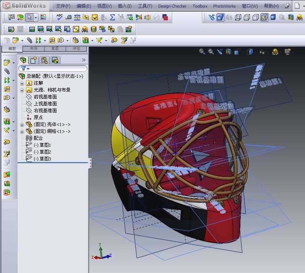This screenshot has height=273, width=305.
Task: Switch to the 草图 tab
Action: click(55, 49)
